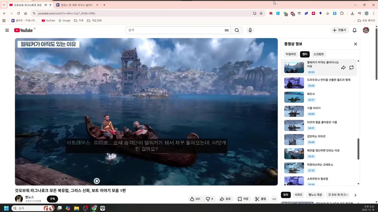Click 23:05 timestamp of 드라우프니 chapter
Image resolution: width=378 pixels, height=212 pixels.
(311, 86)
